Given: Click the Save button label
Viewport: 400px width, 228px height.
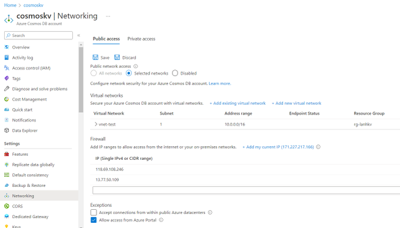Looking at the screenshot, I should click(105, 58).
